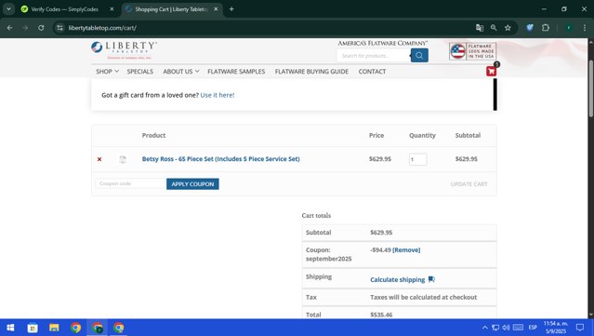
Task: Click the ESP language indicator
Action: tap(533, 328)
